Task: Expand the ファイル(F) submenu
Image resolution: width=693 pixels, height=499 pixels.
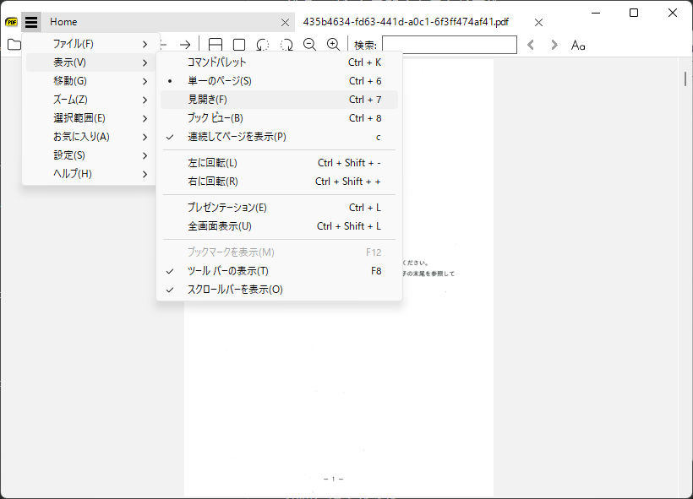Action: coord(90,44)
